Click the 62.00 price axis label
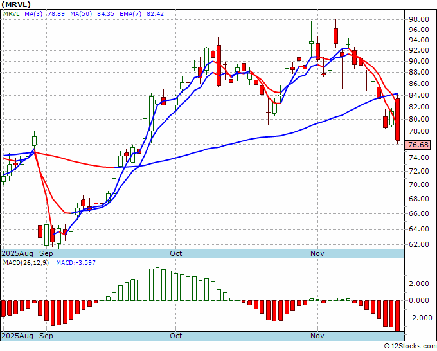Viewport: 437px width, 351px height. [x=418, y=244]
